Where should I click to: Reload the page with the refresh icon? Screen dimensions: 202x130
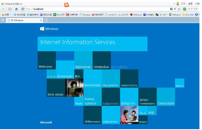[10, 9]
